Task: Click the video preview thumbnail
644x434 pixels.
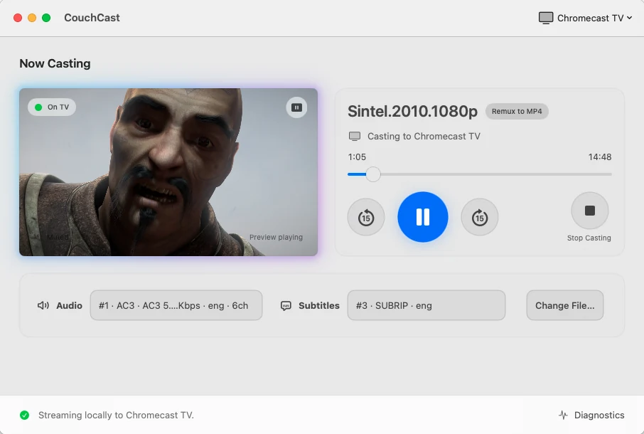Action: (x=168, y=172)
